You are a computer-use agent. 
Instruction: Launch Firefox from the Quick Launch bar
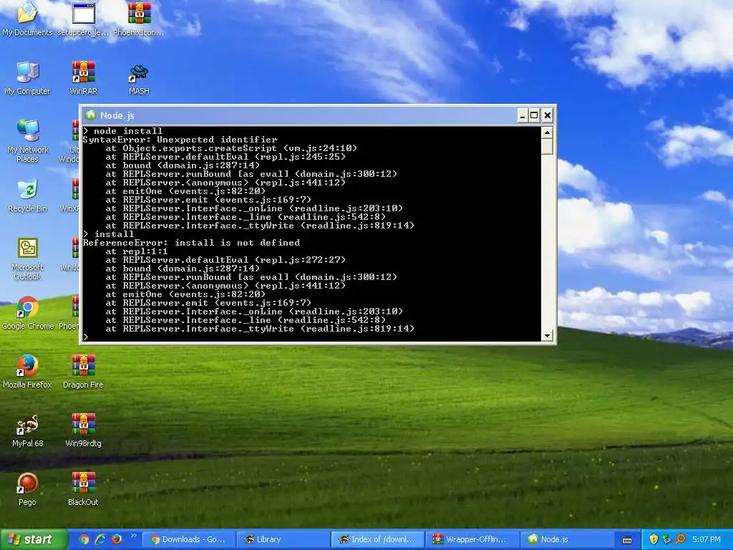117,539
